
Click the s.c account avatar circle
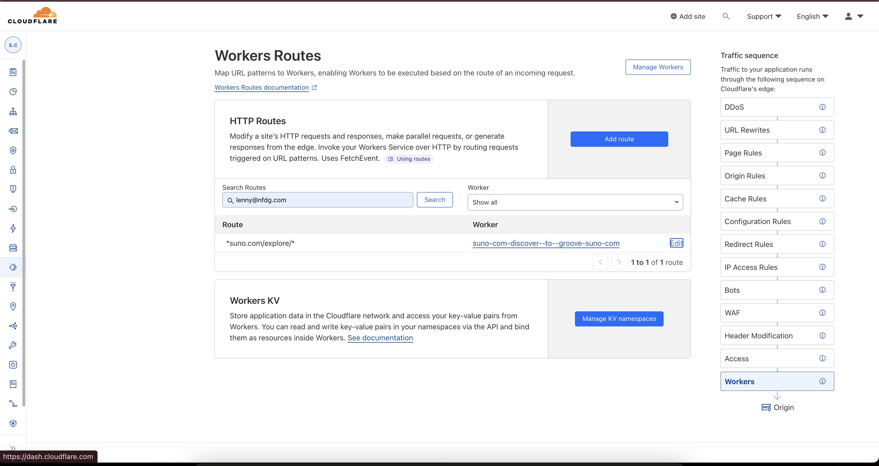(13, 45)
